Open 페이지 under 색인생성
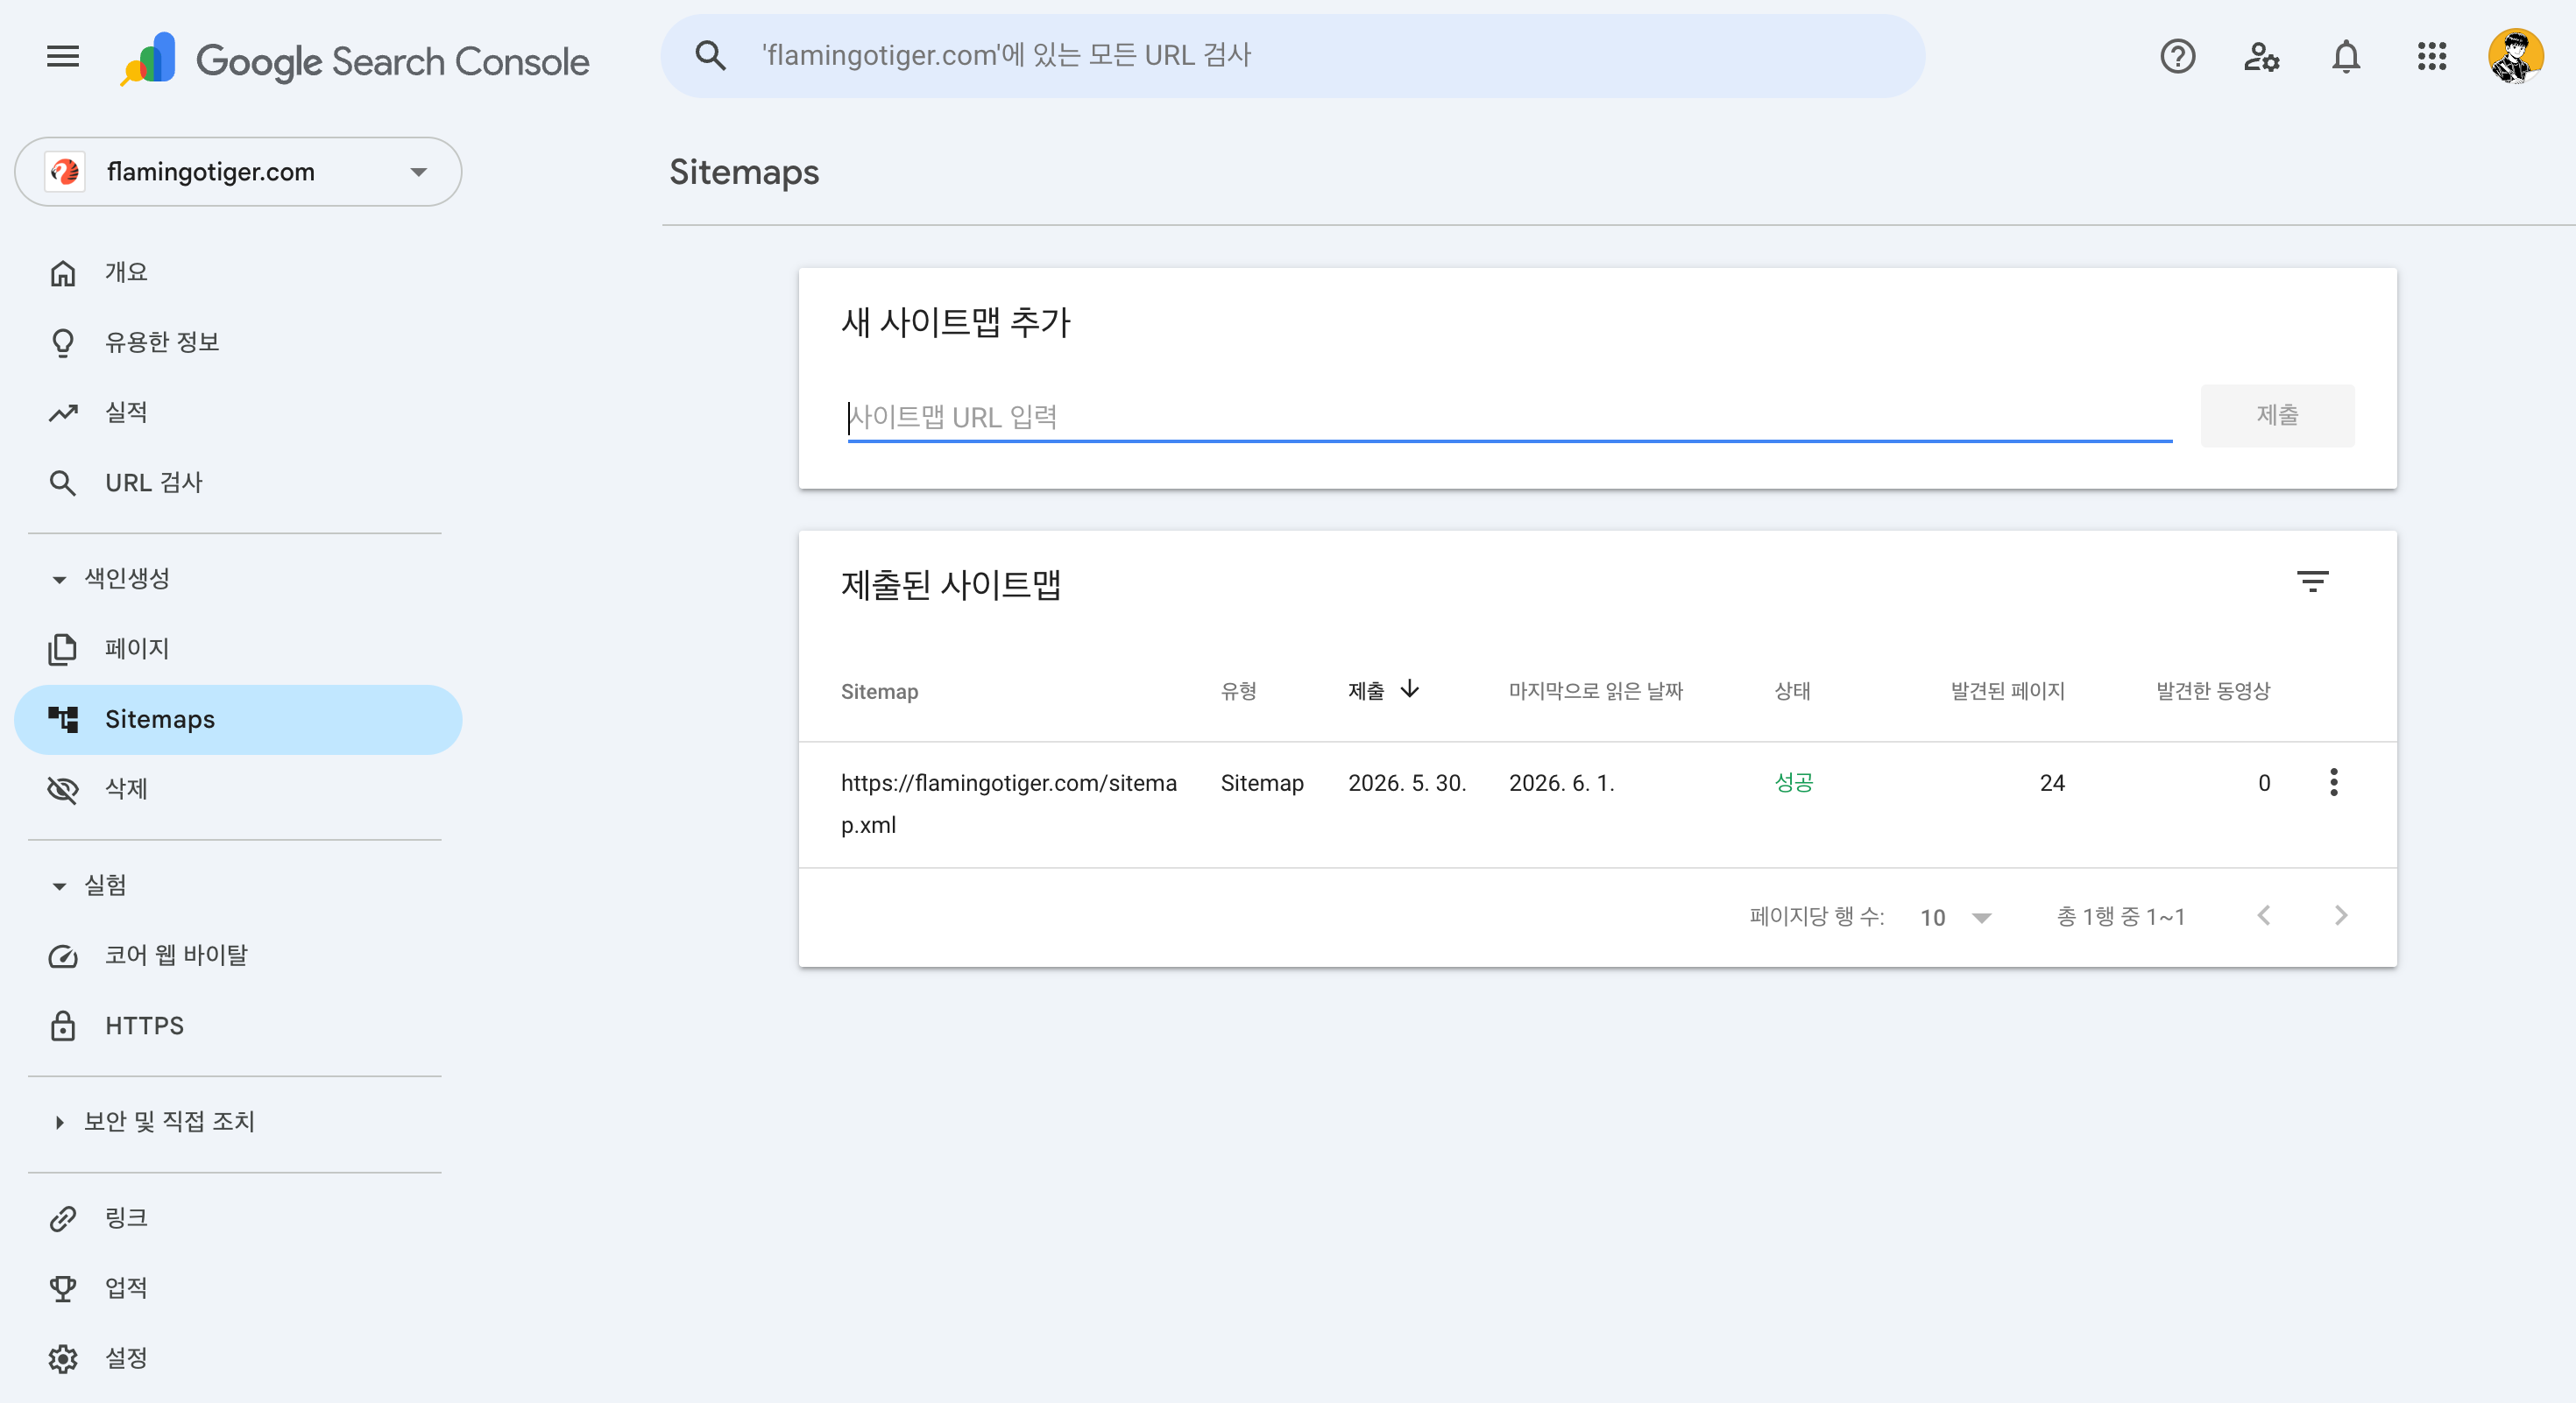The image size is (2576, 1403). coord(238,650)
